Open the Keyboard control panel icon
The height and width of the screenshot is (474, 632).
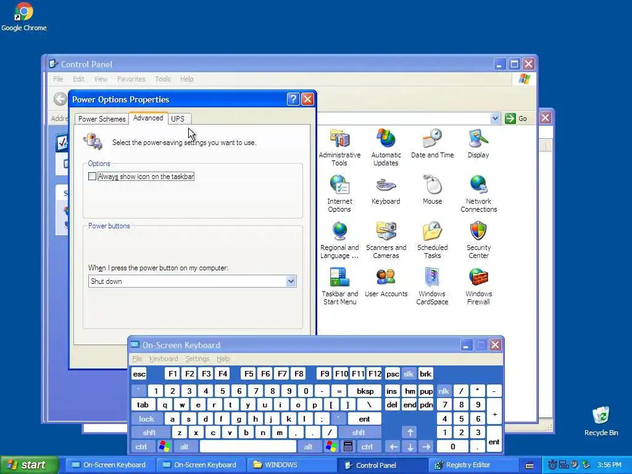click(x=386, y=190)
